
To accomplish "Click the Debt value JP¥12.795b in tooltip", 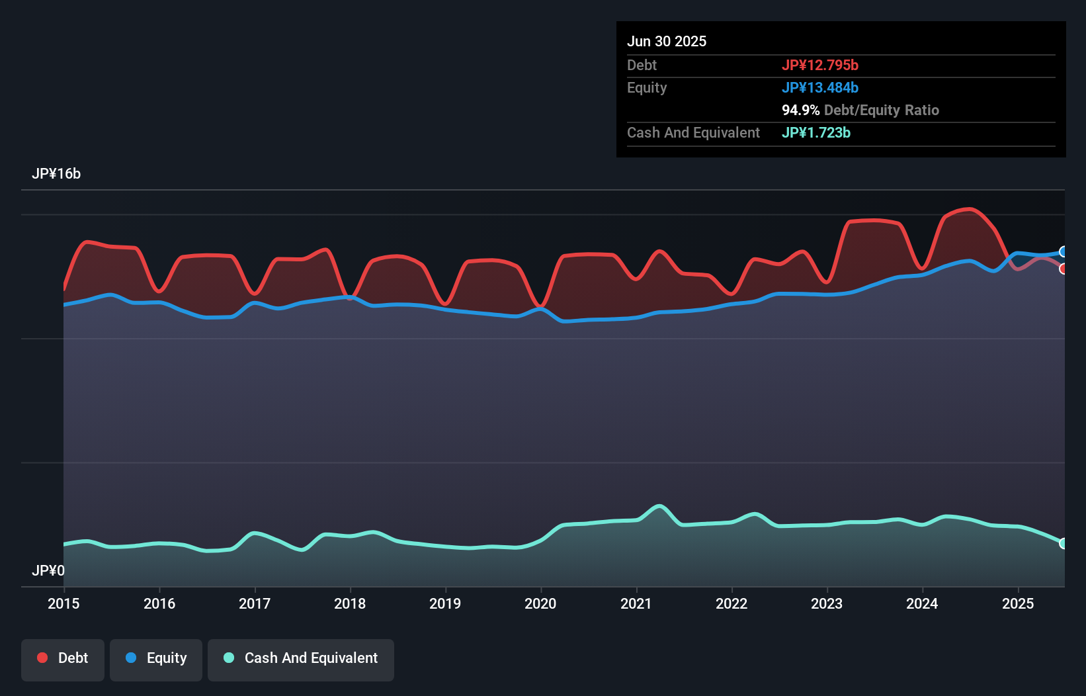I will click(821, 65).
